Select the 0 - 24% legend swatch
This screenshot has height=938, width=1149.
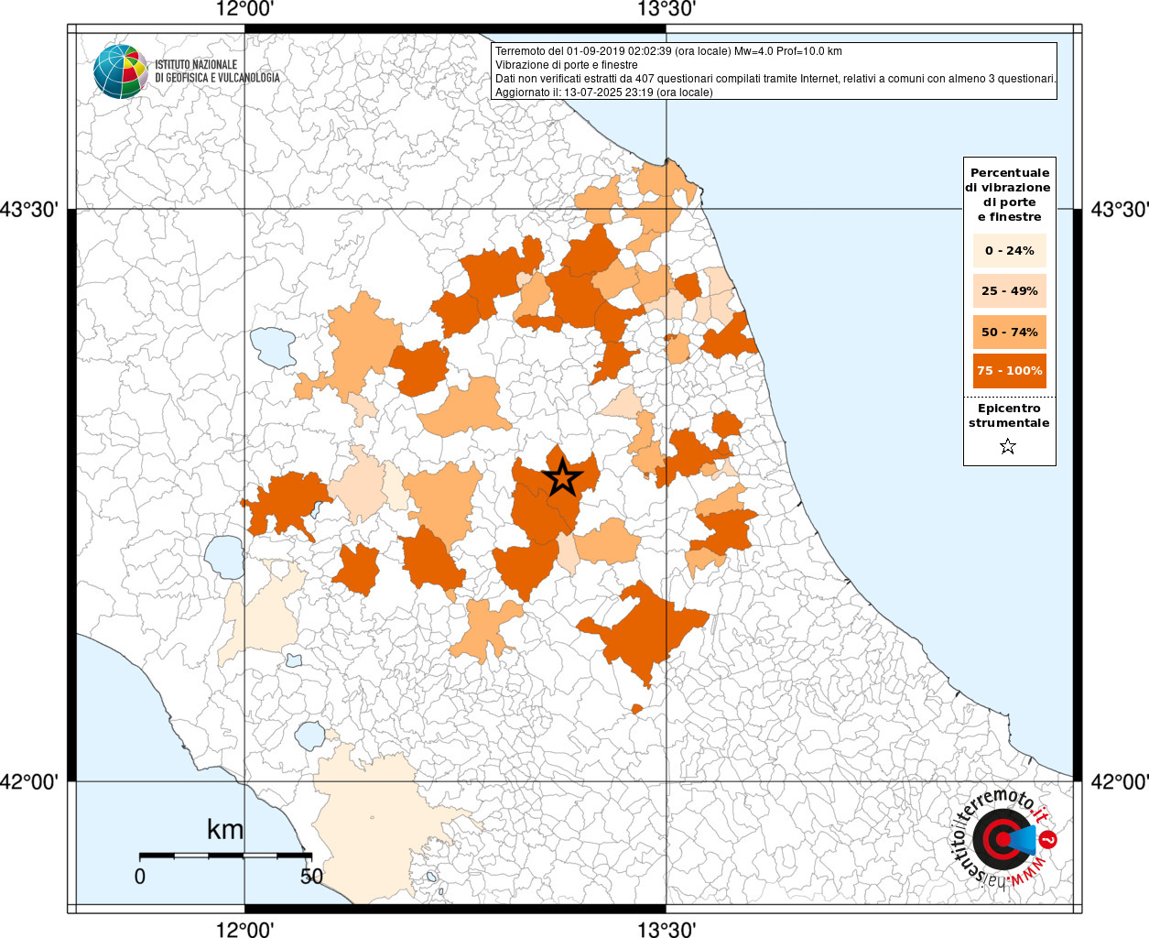(1009, 250)
